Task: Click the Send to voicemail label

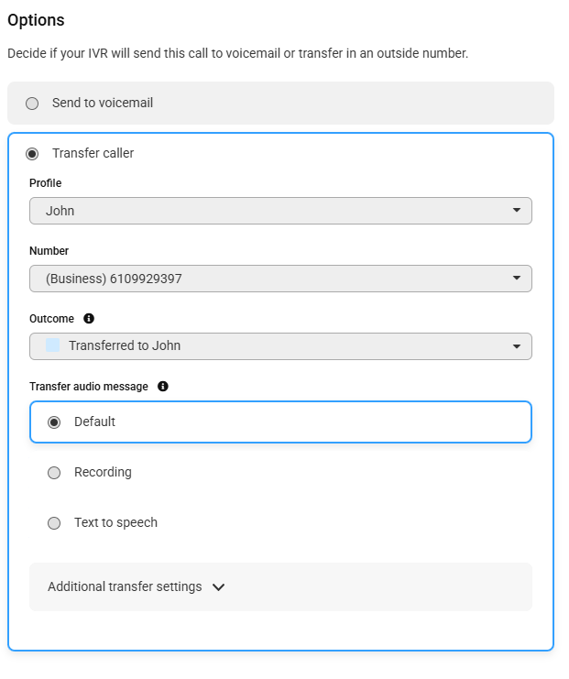Action: point(103,103)
